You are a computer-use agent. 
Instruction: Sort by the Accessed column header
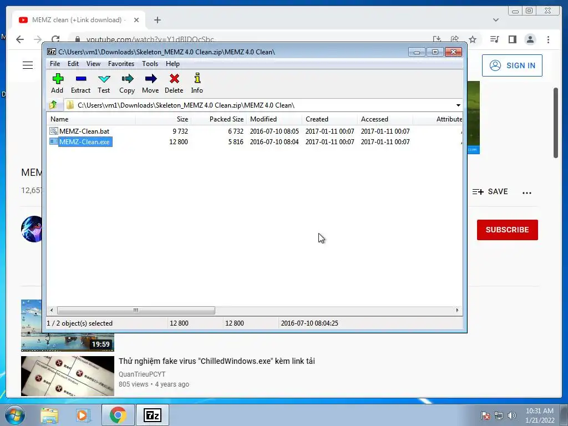[385, 119]
